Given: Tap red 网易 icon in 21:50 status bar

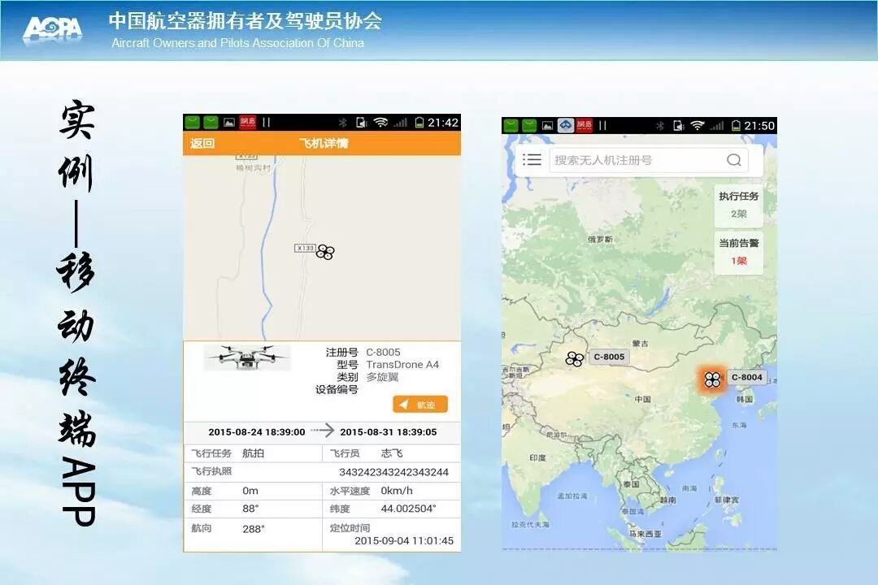Looking at the screenshot, I should coord(584,125).
